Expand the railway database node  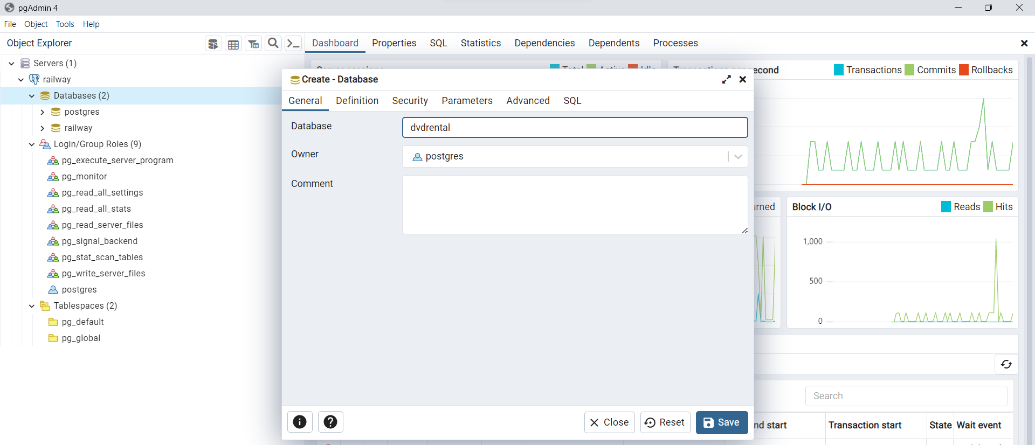coord(42,128)
